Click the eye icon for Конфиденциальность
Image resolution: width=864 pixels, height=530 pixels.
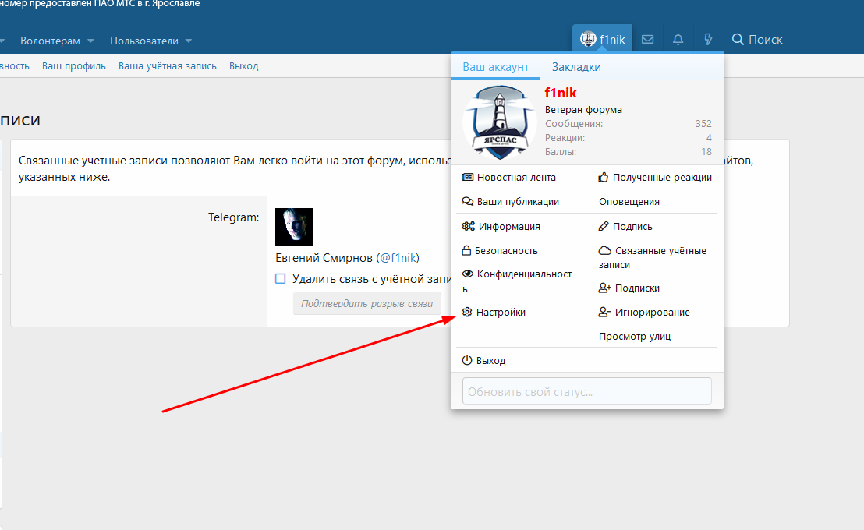(468, 274)
